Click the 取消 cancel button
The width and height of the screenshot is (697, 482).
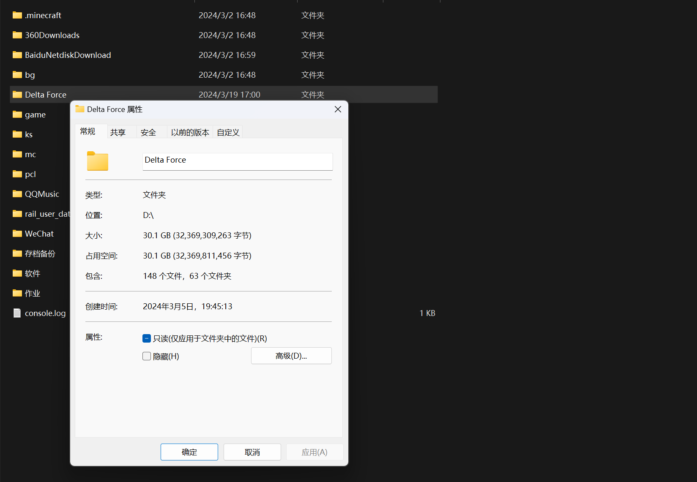pyautogui.click(x=252, y=452)
